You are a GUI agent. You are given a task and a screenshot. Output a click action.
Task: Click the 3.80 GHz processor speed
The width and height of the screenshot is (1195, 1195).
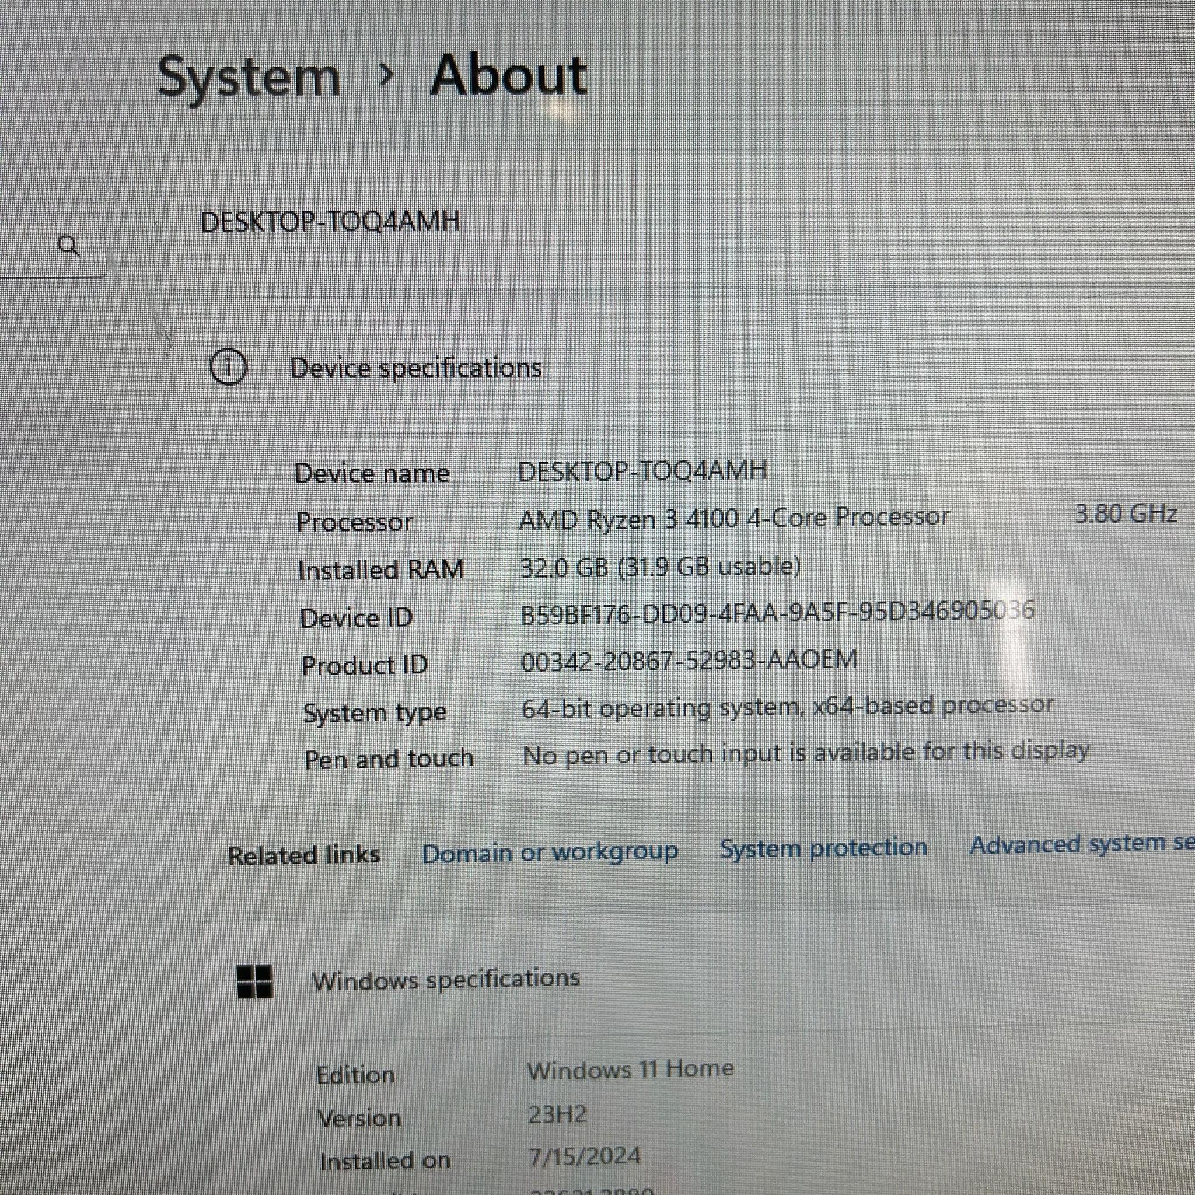(1126, 513)
